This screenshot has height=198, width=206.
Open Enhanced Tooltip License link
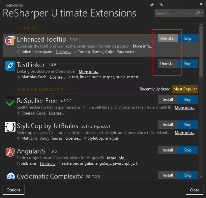pos(63,52)
